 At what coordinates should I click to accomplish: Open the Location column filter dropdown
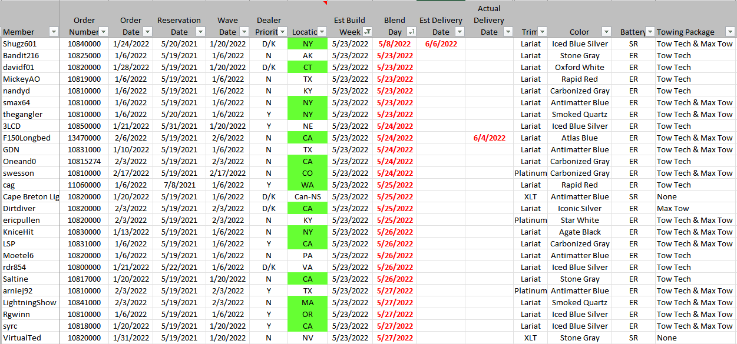pos(322,32)
